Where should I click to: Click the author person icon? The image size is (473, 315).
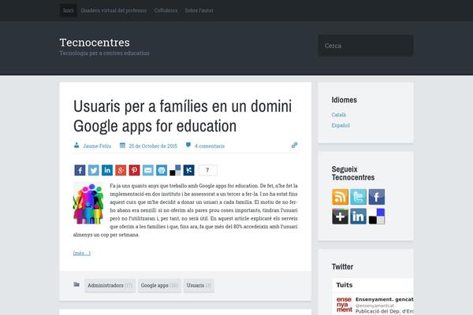click(76, 146)
